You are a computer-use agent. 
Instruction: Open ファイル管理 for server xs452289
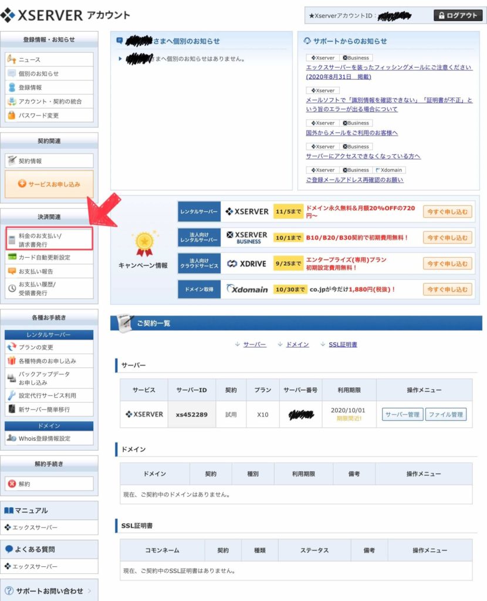click(445, 414)
